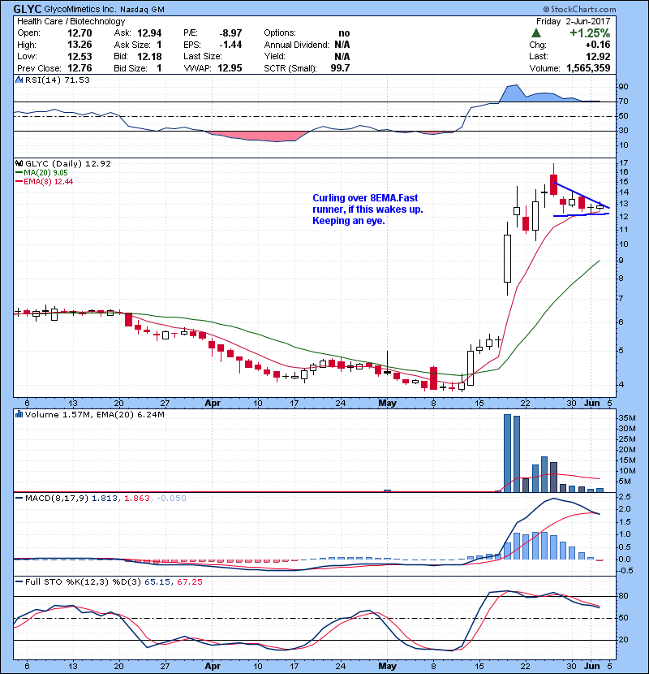Click the Prev Close value 12.76
Image resolution: width=649 pixels, height=674 pixels.
80,68
